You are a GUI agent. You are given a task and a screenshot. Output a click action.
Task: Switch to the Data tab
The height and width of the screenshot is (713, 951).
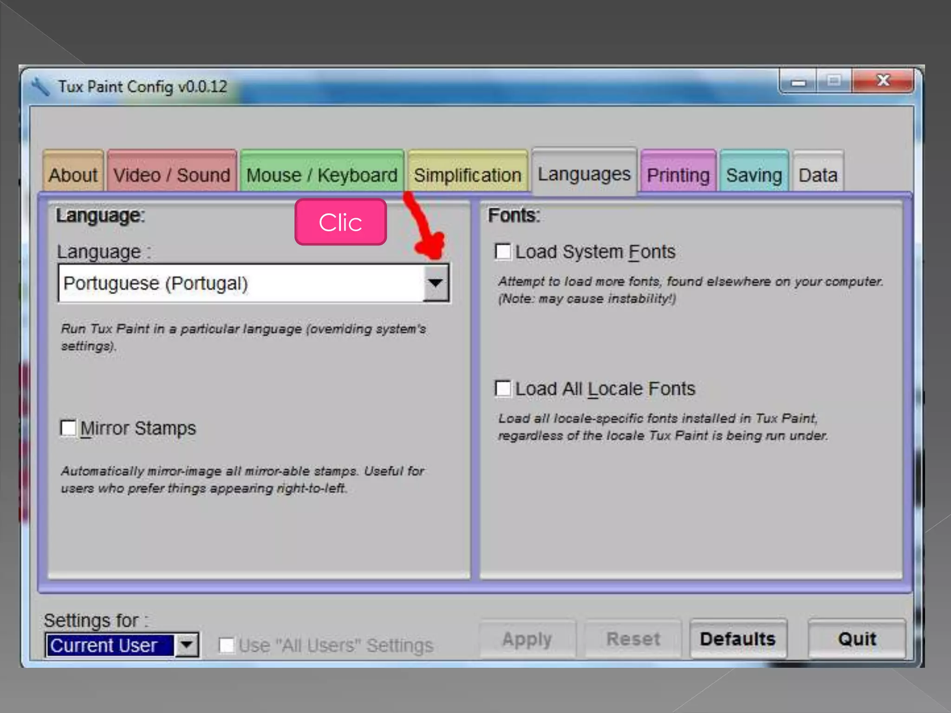pyautogui.click(x=818, y=175)
